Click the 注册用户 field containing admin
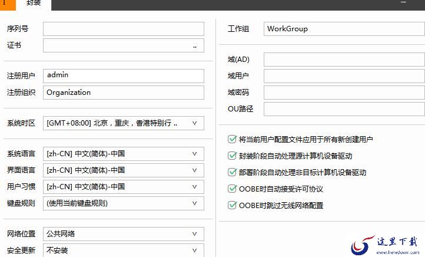This screenshot has width=425, height=257. point(123,75)
